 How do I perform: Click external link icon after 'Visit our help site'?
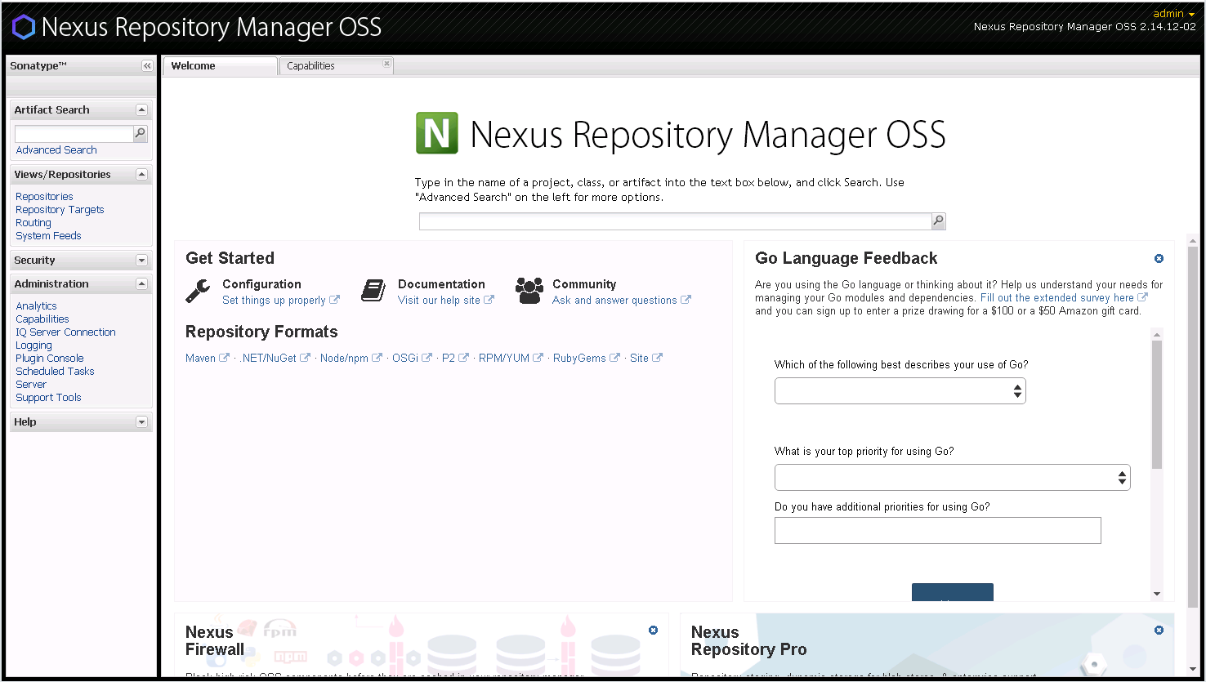click(x=489, y=300)
